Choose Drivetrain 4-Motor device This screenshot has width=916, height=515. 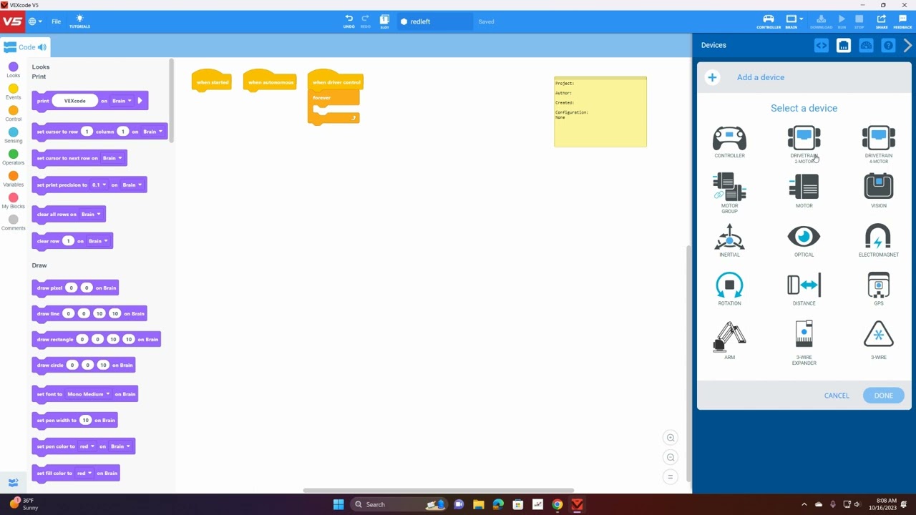point(878,144)
